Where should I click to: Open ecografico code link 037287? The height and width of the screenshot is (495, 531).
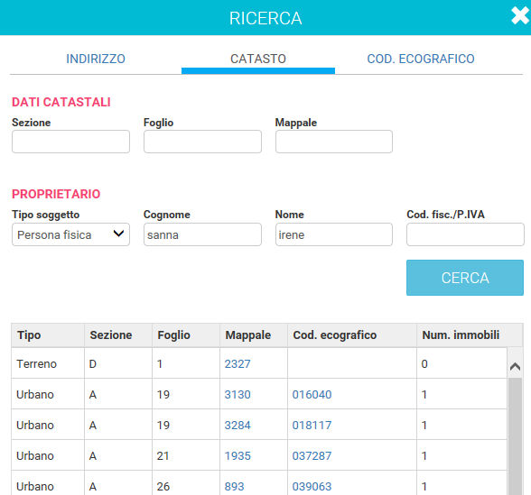(x=312, y=456)
